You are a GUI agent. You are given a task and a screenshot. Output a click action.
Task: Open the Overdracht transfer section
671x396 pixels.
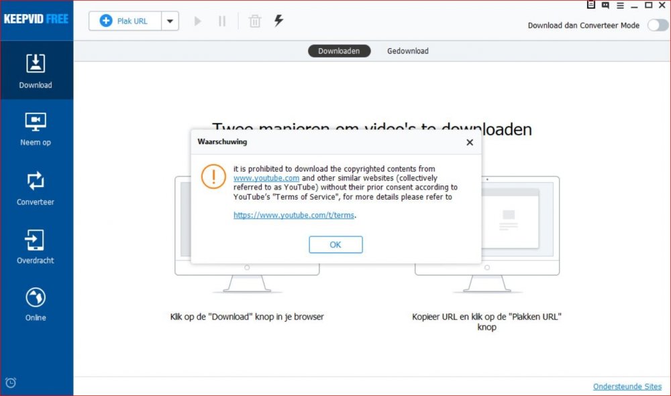36,247
